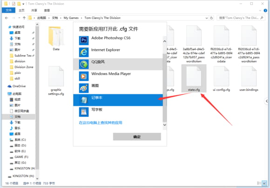
Task: Select Notepad (记事本) app icon
Action: (84, 100)
